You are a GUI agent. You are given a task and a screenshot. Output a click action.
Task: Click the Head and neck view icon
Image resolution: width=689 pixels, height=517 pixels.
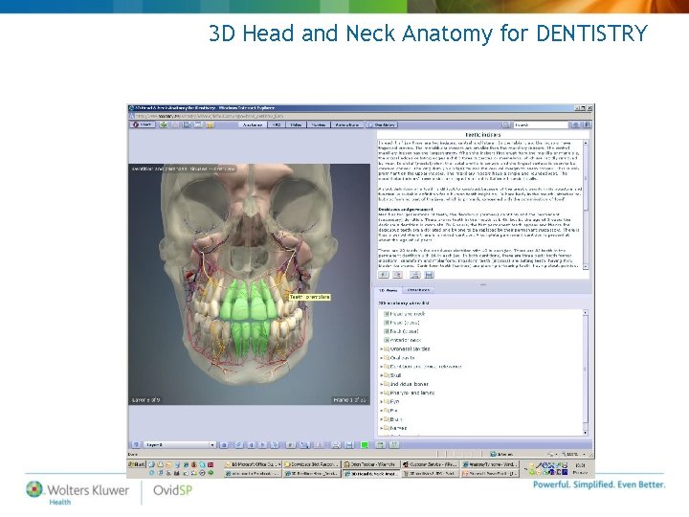[x=387, y=314]
